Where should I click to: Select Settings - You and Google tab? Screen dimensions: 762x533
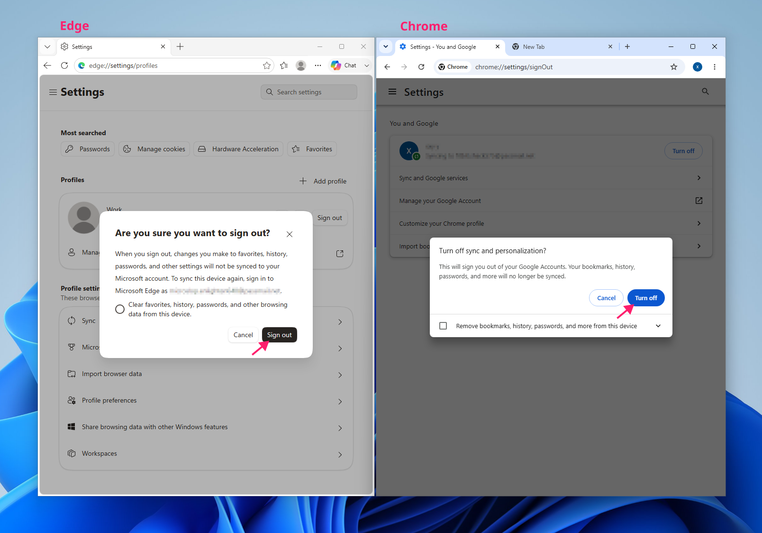449,46
